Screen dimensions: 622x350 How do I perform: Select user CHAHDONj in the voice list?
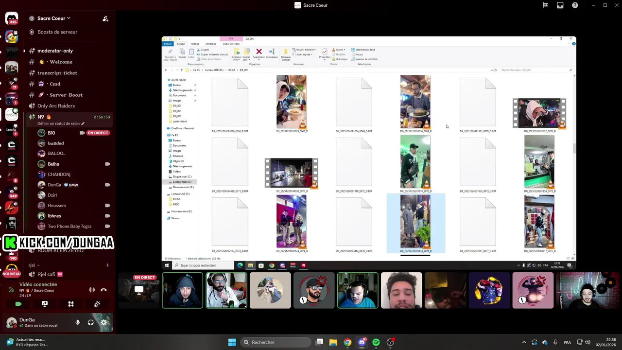pos(59,175)
